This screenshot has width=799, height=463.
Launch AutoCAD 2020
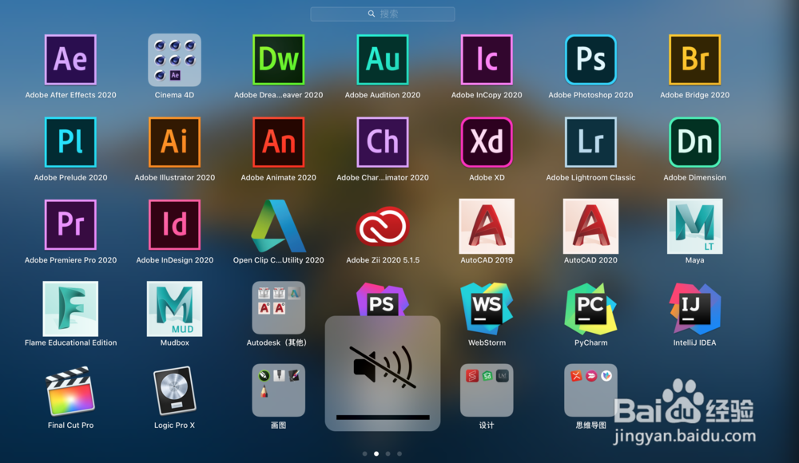(x=590, y=226)
